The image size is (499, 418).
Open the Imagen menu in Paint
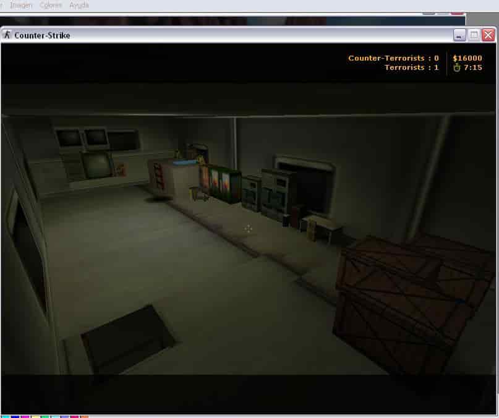[21, 5]
